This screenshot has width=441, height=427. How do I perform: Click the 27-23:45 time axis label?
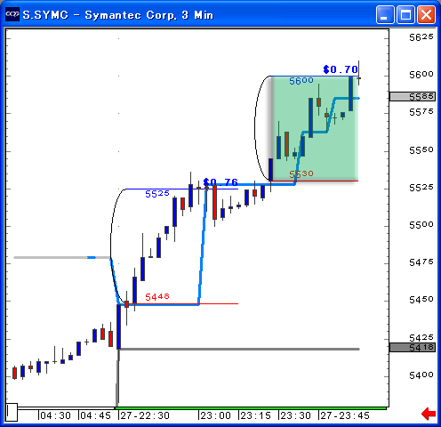pos(345,415)
